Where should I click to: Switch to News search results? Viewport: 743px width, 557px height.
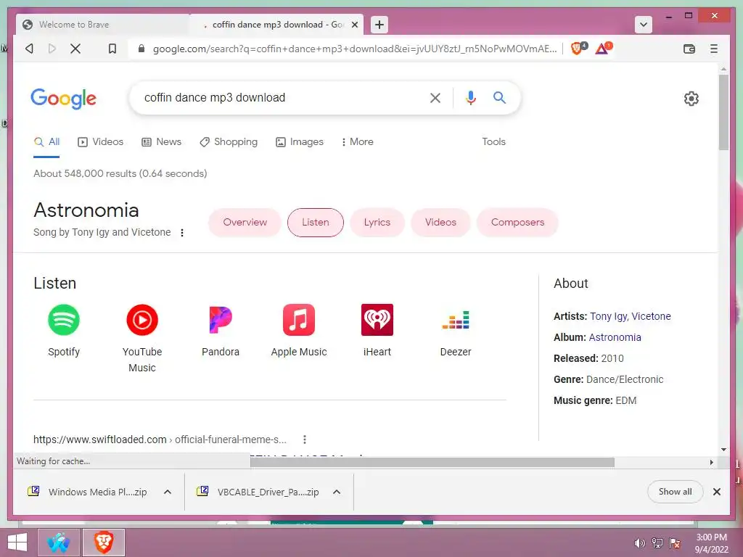[x=162, y=141]
